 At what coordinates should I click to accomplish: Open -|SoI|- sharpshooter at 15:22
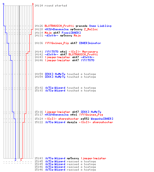click(x=96, y=122)
